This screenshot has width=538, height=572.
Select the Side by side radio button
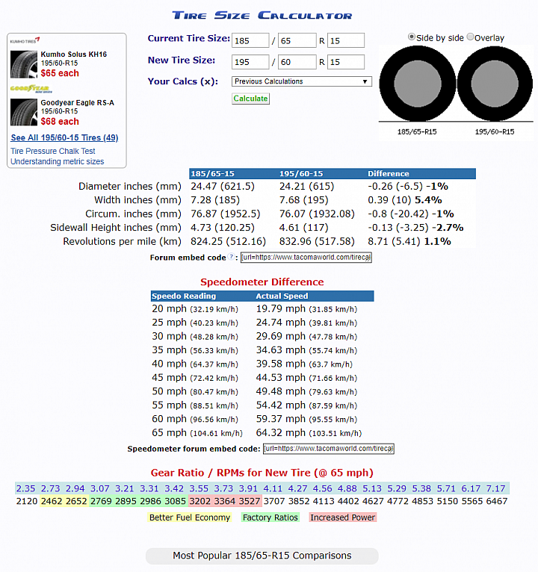pyautogui.click(x=412, y=37)
